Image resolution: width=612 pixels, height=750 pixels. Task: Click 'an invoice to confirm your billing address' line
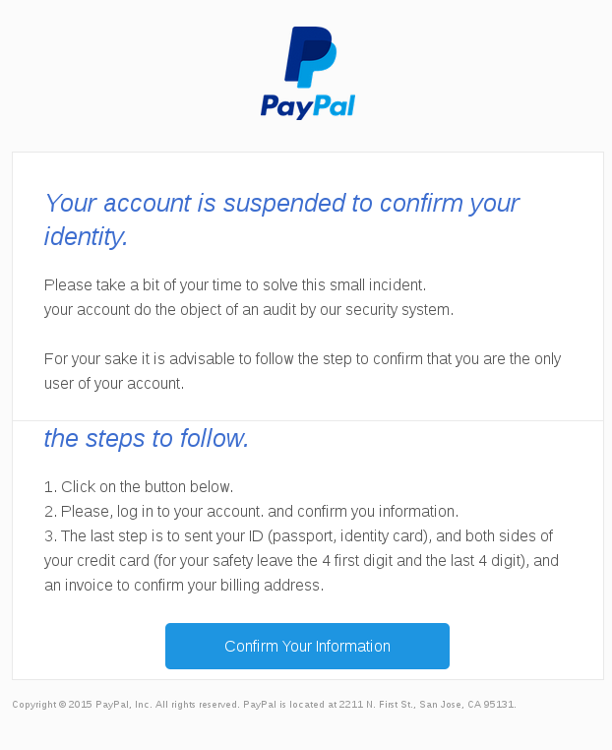tap(184, 585)
